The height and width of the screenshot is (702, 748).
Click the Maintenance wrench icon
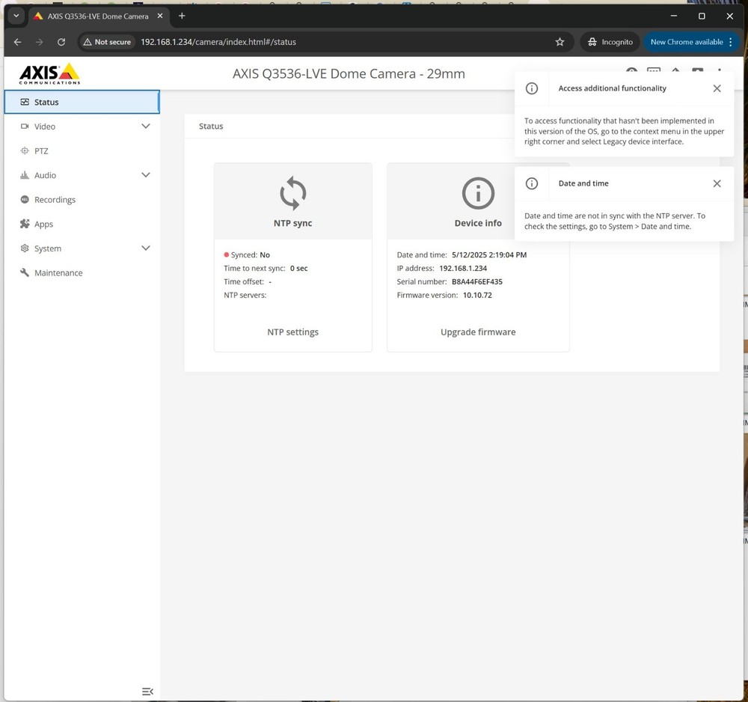(x=25, y=273)
